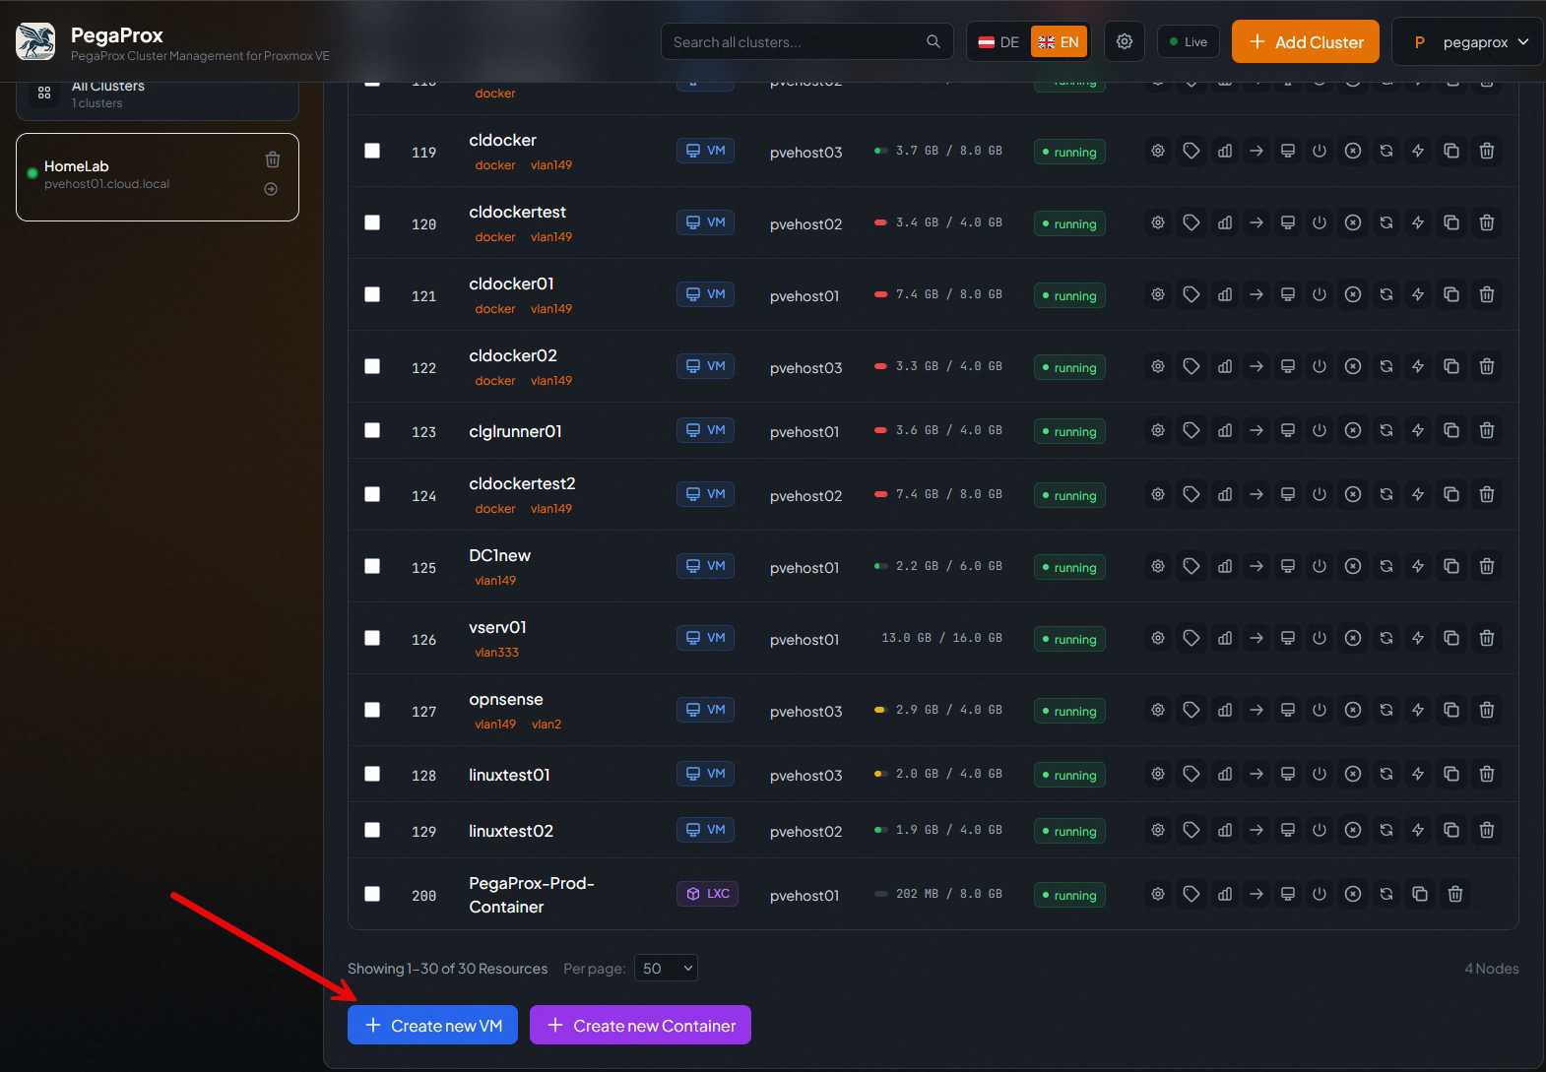Select checkbox for VM 119 cldocker

click(x=372, y=151)
